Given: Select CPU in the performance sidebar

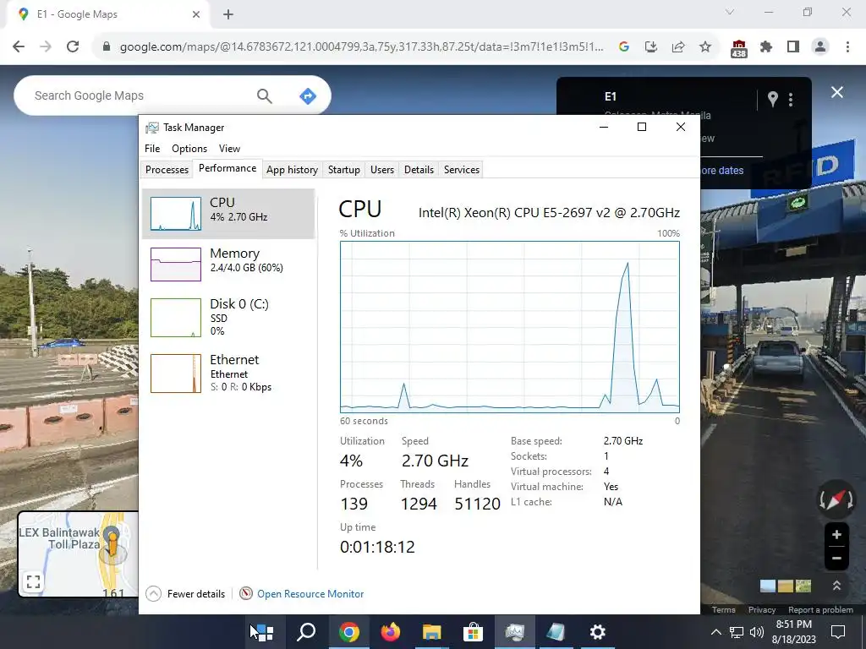Looking at the screenshot, I should pos(228,214).
